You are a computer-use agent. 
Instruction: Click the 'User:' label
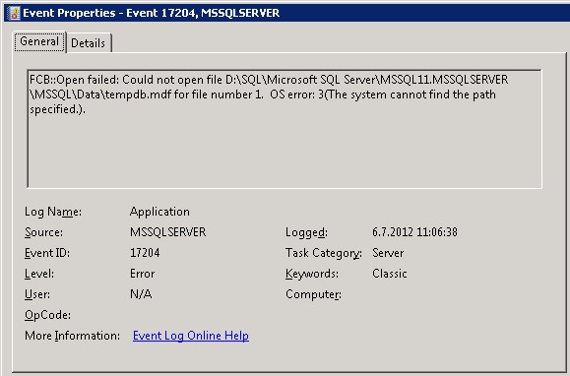point(37,294)
